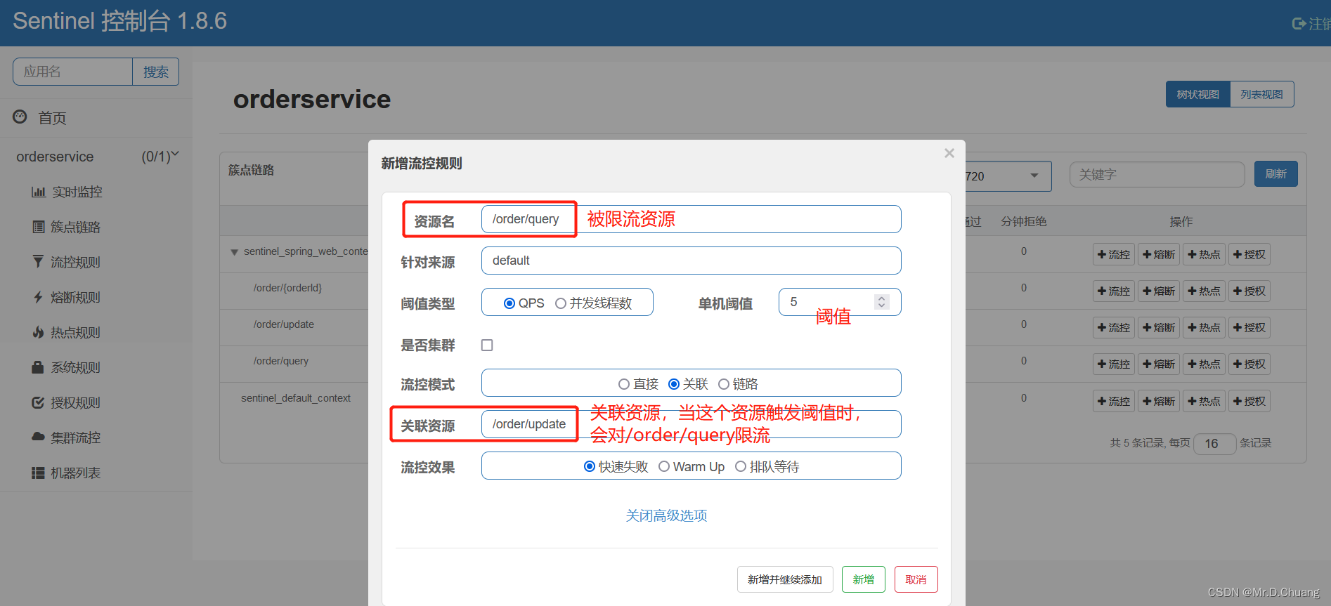Select 直接 flow control mode
Screen dimensions: 1331x606
coord(624,384)
